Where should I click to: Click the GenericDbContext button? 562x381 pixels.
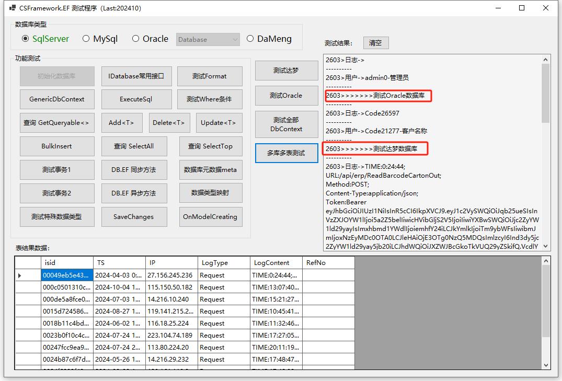[x=57, y=99]
